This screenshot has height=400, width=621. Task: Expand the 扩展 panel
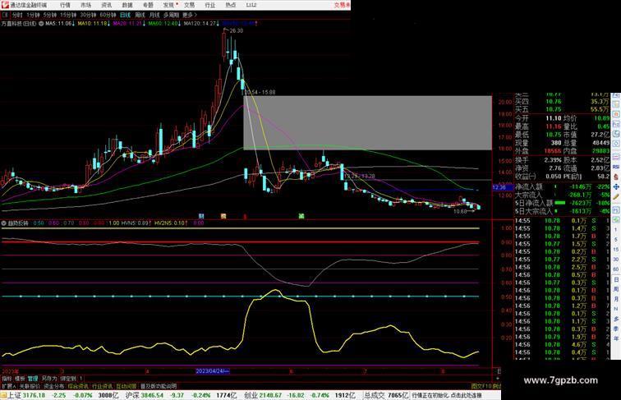click(9, 386)
